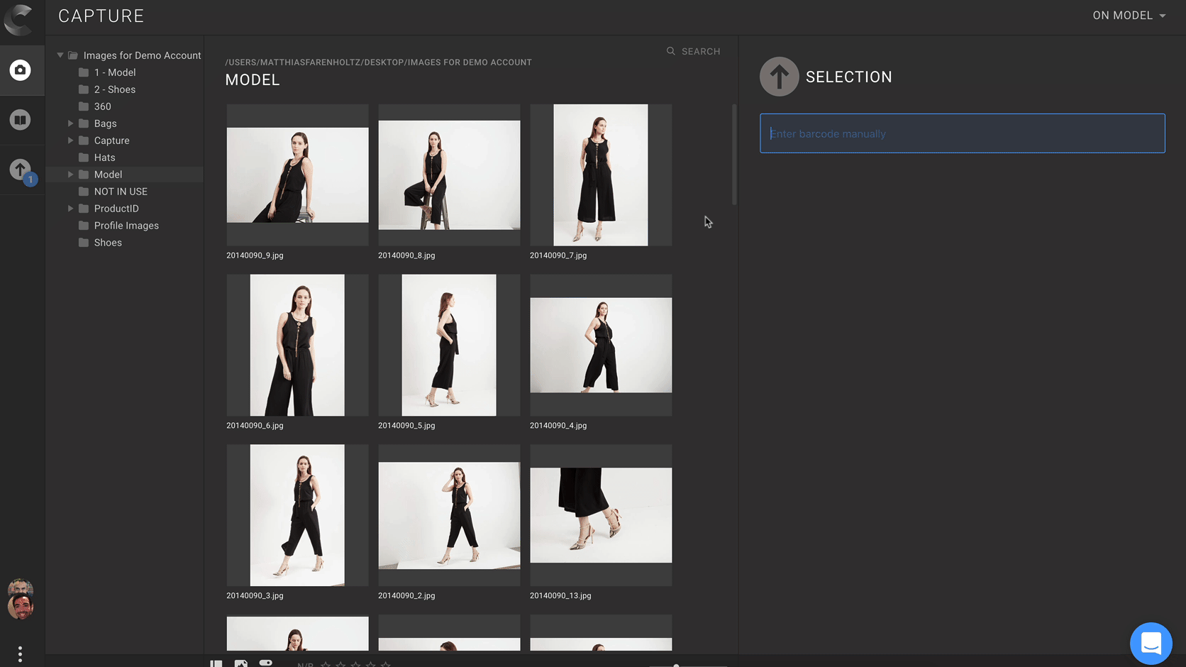
Task: Select thumbnail 20140090_6.jpg
Action: click(x=297, y=346)
